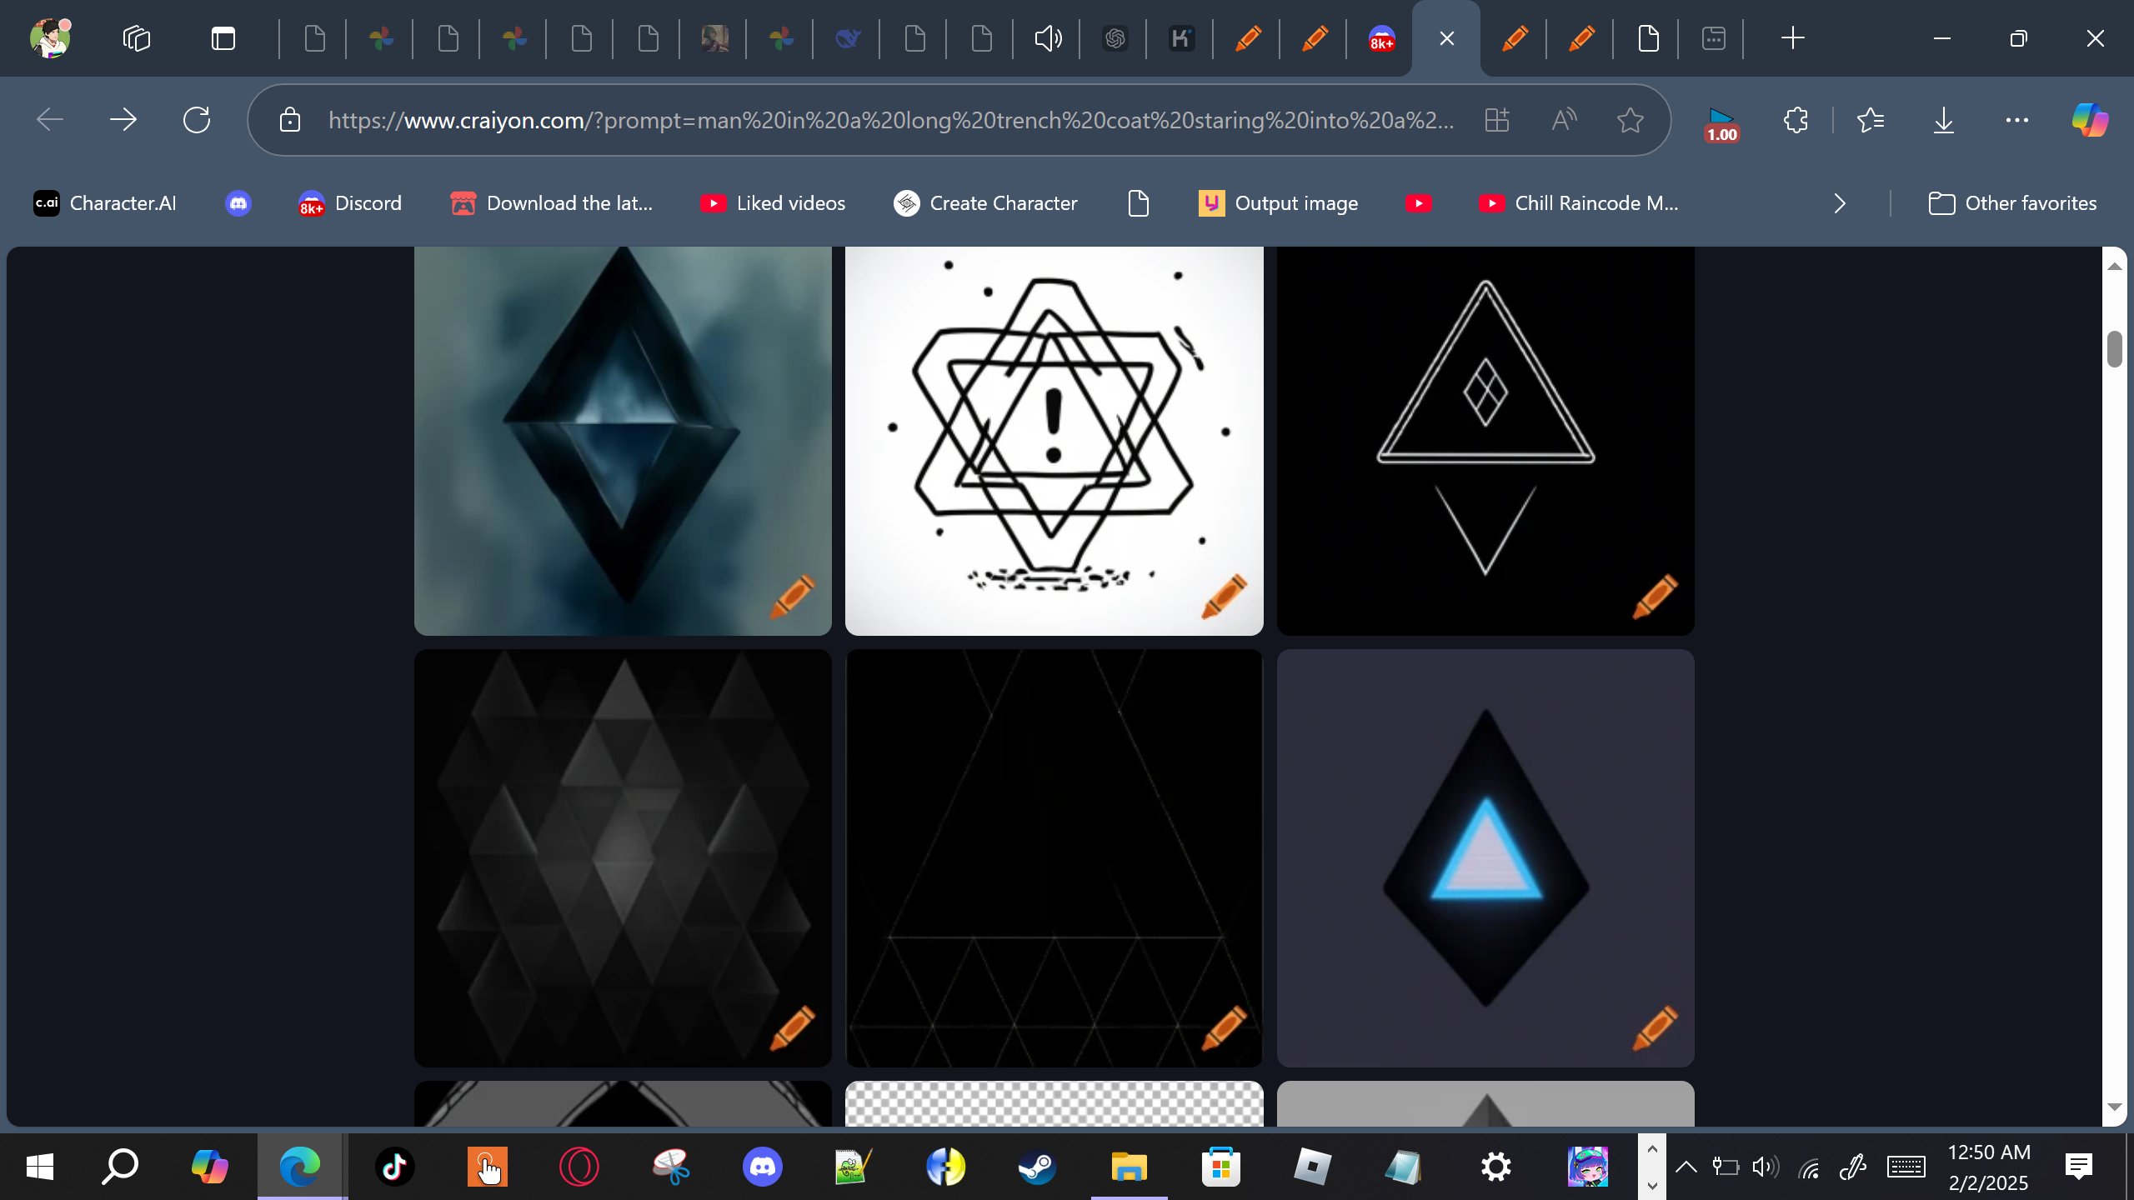
Task: Open the Other favorites folder
Action: 2012,203
